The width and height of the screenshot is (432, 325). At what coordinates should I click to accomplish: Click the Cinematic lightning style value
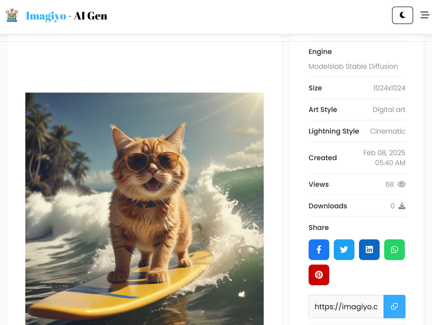coord(387,131)
